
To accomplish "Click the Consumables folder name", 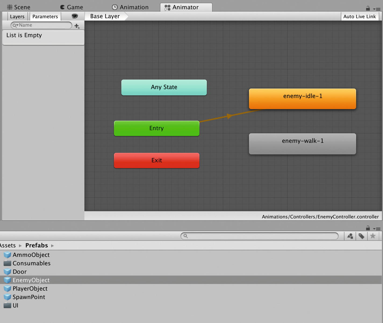I will 32,263.
